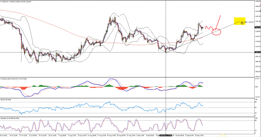Click the 16 Sep 09:00 time label
261x137 pixels.
(180, 135)
